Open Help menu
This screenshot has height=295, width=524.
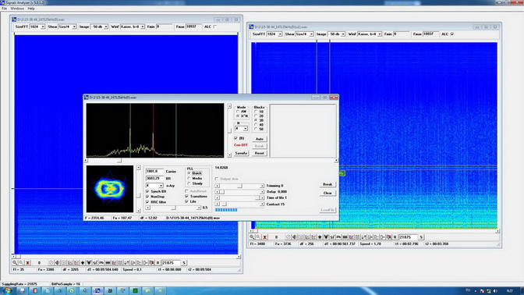click(x=31, y=9)
